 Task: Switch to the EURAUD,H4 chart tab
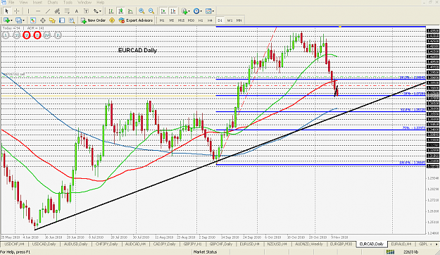(401, 244)
